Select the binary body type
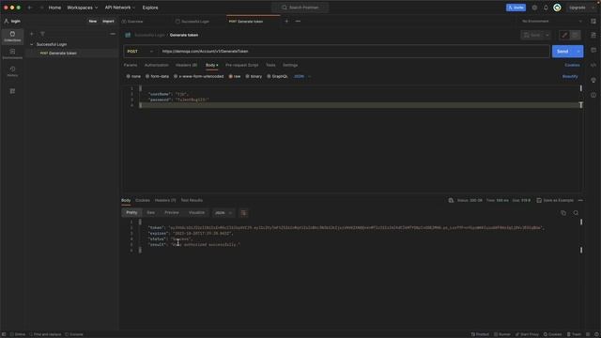The height and width of the screenshot is (338, 601). tap(254, 76)
